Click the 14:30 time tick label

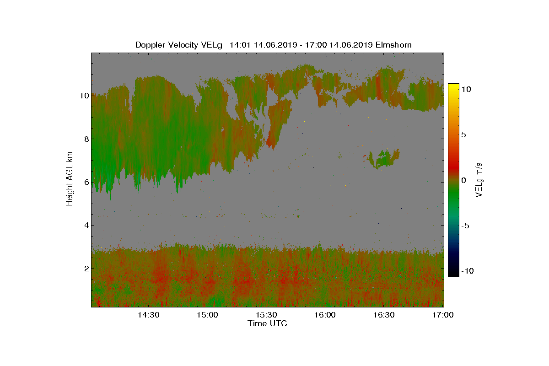coord(148,315)
